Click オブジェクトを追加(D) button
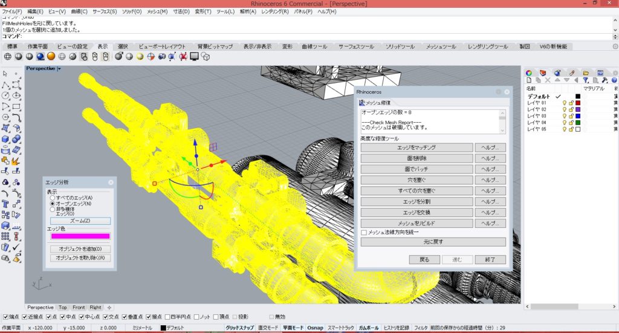 80,249
